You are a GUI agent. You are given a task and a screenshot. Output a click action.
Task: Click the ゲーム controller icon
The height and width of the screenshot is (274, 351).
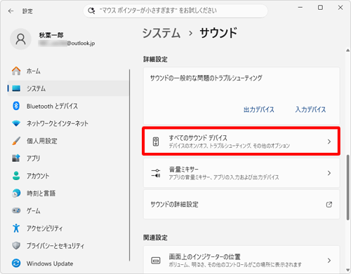point(16,210)
